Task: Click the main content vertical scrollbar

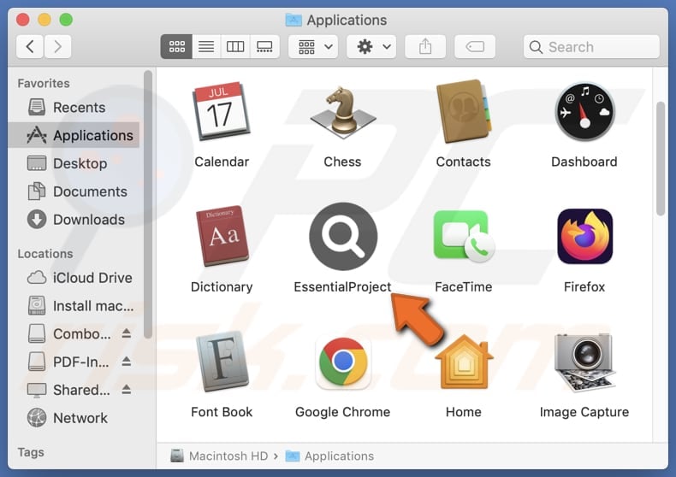Action: click(661, 158)
